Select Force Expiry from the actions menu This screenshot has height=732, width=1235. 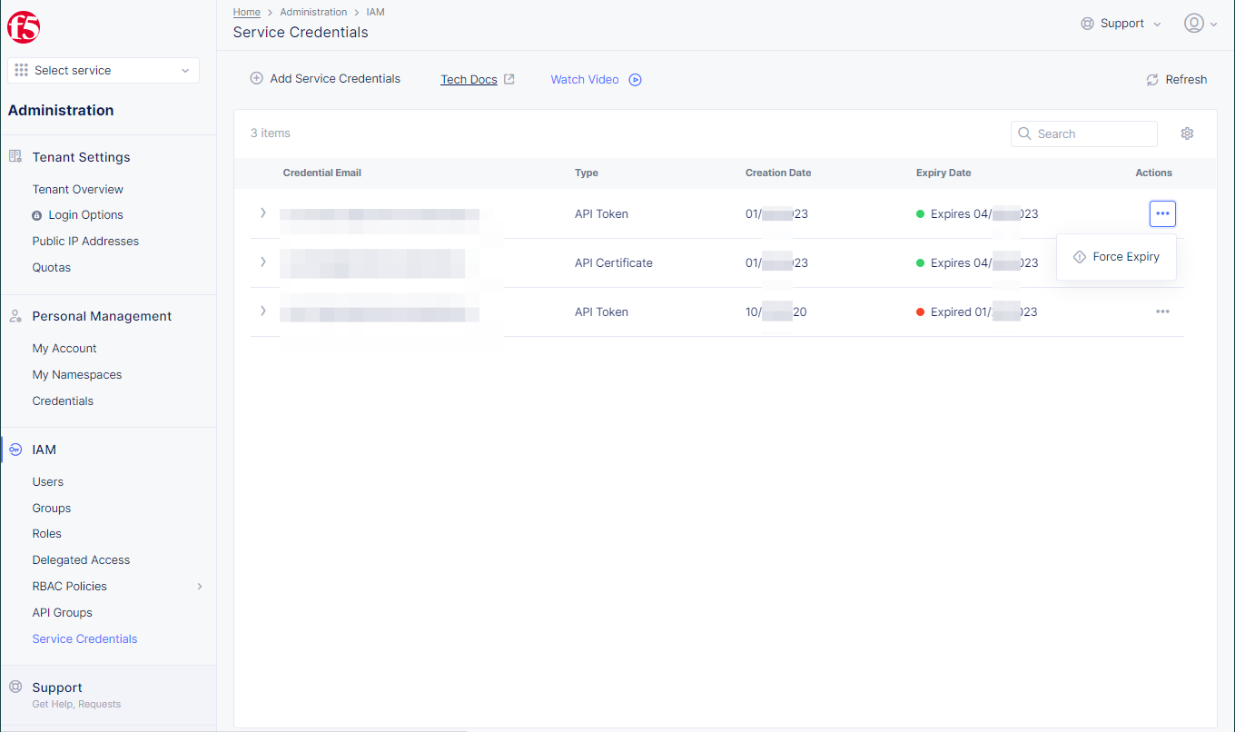(x=1116, y=256)
